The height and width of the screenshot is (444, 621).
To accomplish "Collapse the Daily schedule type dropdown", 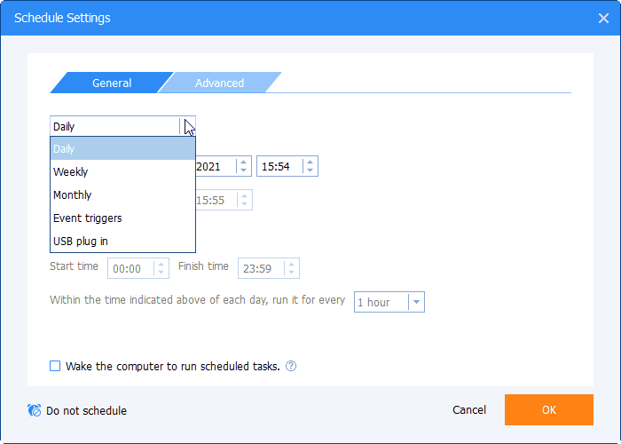I will click(187, 126).
